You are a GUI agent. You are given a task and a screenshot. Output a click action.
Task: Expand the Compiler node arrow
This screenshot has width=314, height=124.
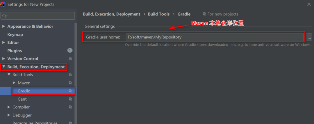[9, 107]
